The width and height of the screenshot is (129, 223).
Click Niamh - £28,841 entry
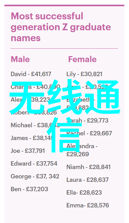[x=88, y=167]
